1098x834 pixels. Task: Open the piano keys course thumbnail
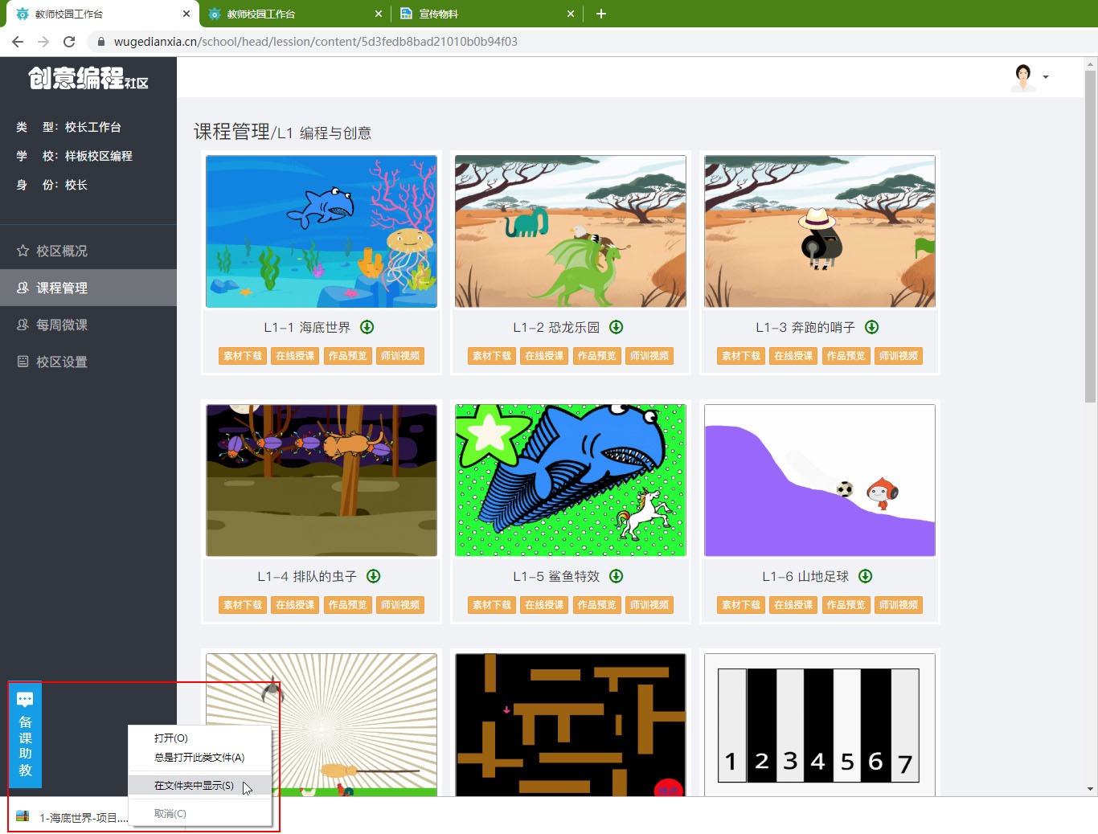click(820, 725)
